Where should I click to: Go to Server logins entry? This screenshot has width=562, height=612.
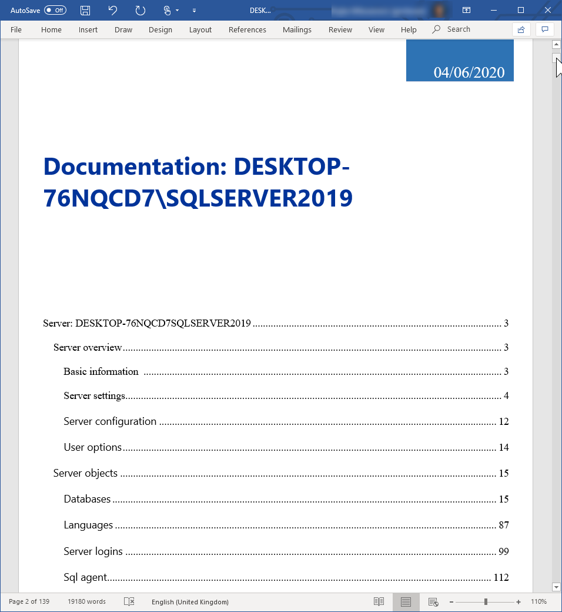[286, 551]
